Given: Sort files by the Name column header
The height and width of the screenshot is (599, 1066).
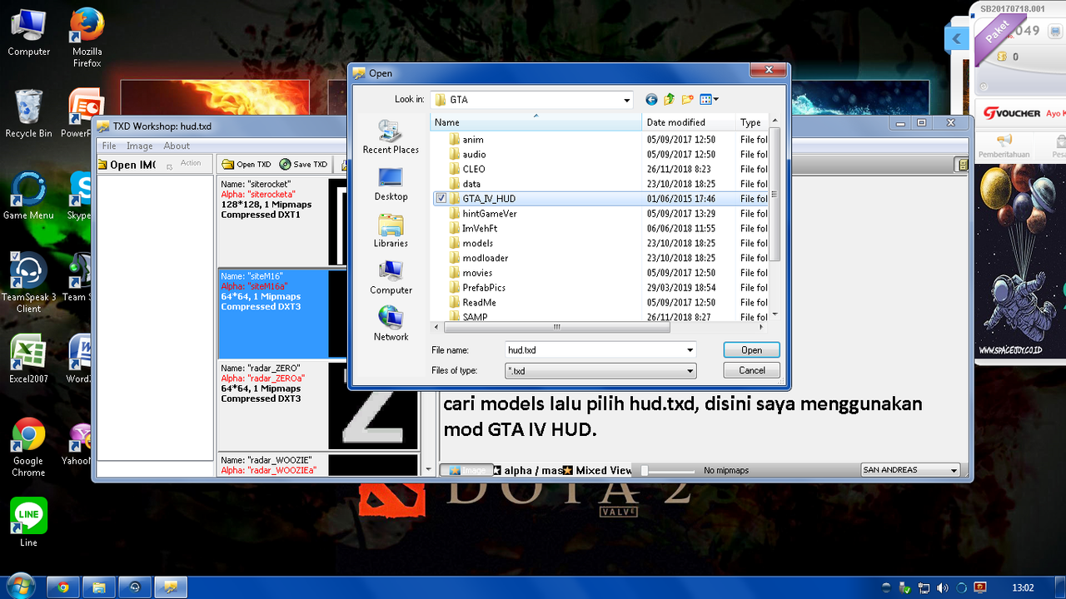Looking at the screenshot, I should [535, 122].
